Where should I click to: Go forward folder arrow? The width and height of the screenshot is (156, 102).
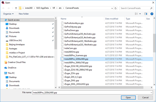point(8,8)
